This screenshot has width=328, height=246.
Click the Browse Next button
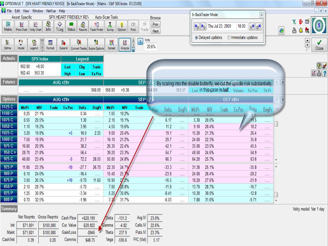tap(155, 31)
